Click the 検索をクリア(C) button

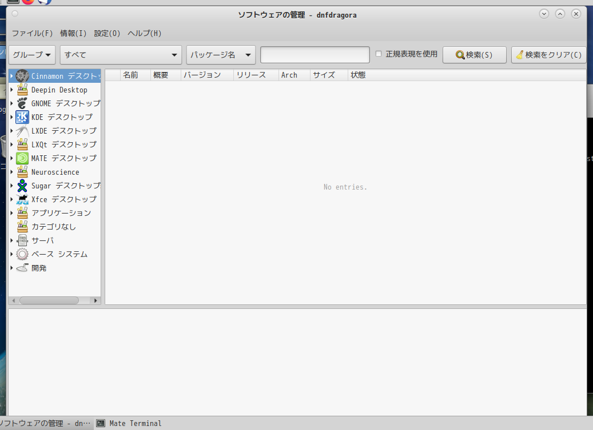point(549,55)
